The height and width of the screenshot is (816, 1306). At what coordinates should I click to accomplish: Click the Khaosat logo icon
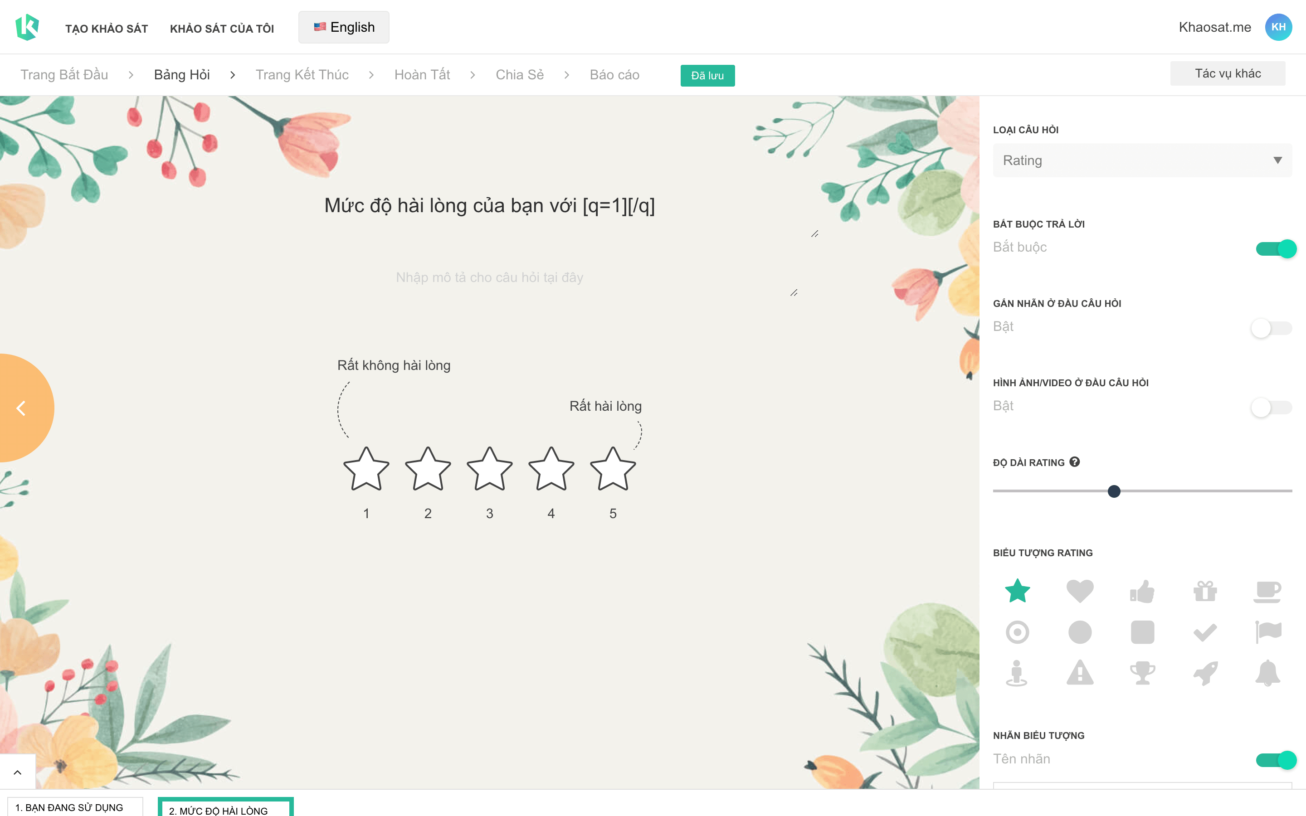(27, 27)
